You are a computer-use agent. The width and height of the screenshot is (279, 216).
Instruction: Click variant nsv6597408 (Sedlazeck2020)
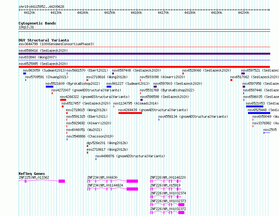(136, 70)
